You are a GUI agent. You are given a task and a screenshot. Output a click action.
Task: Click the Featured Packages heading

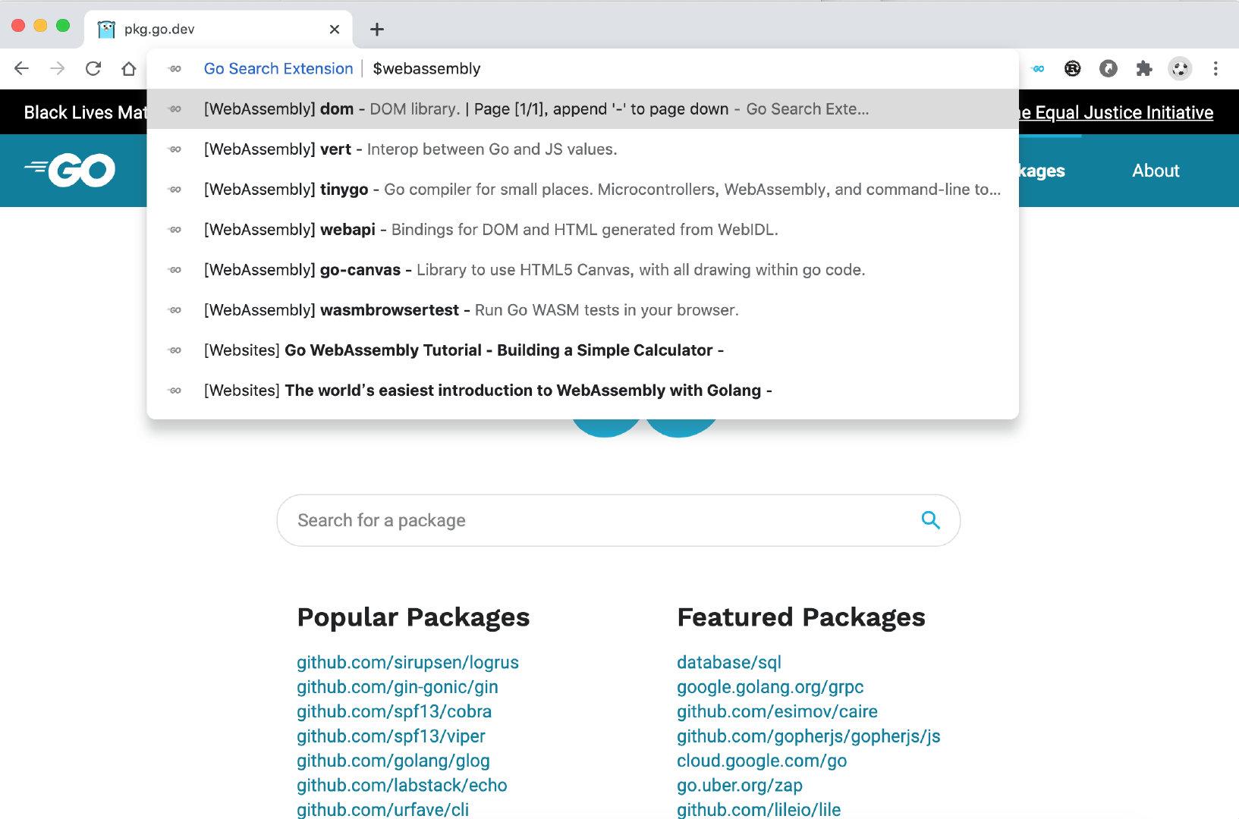(801, 617)
